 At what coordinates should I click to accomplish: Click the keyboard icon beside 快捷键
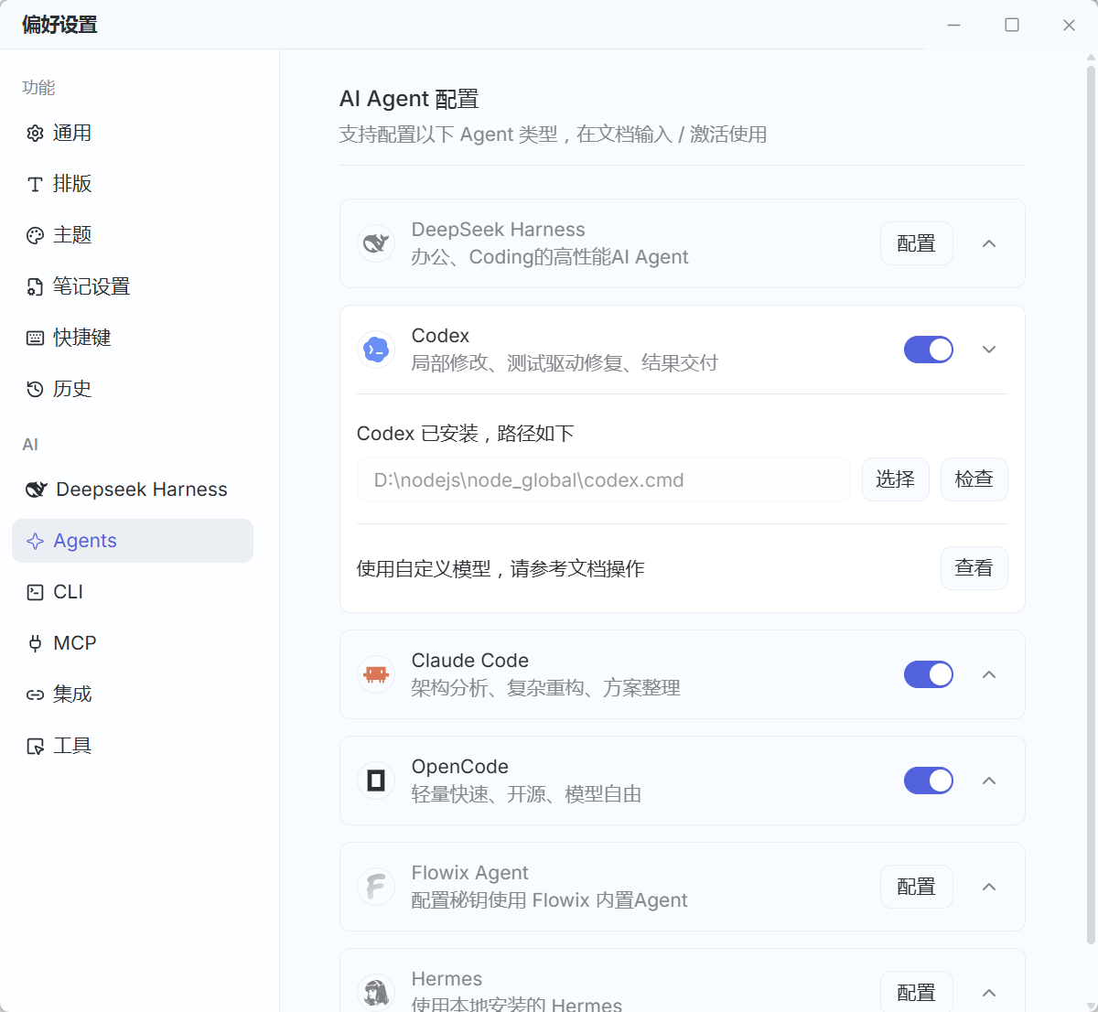[35, 339]
